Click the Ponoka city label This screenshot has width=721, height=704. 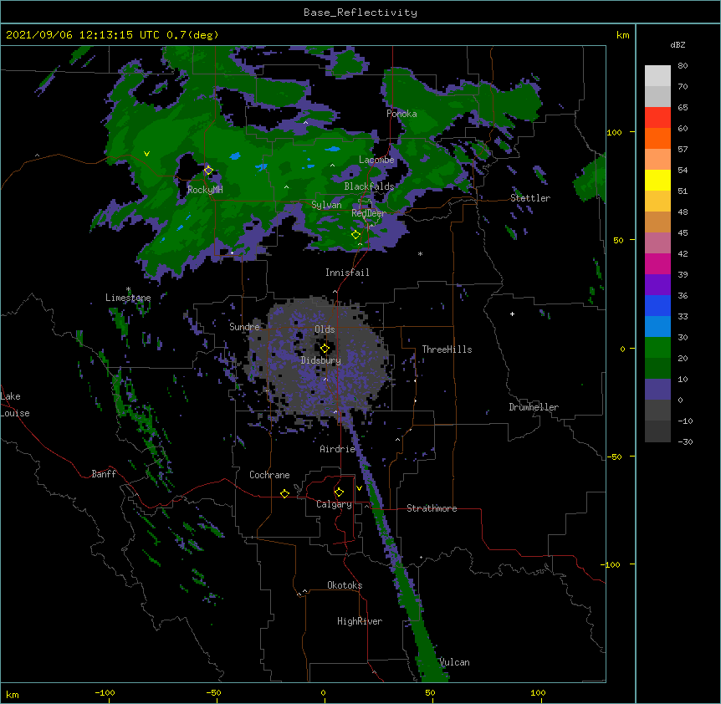(401, 114)
